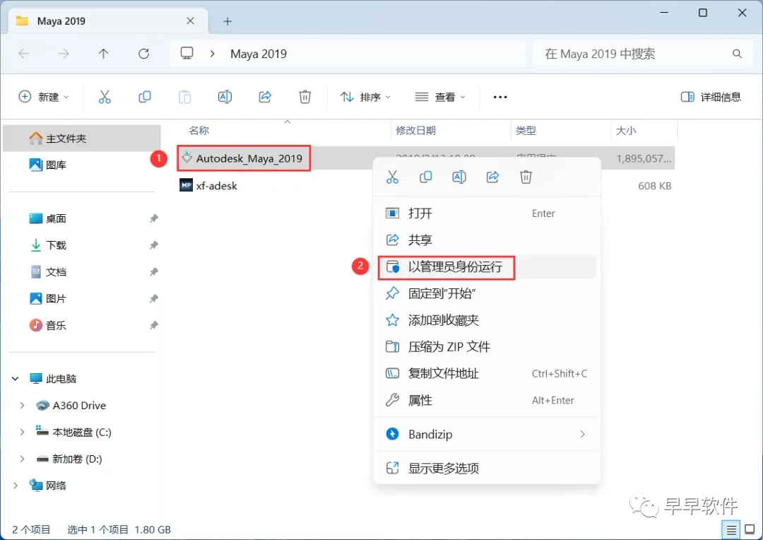Choose 共享 in the context menu
This screenshot has width=763, height=540.
point(487,240)
